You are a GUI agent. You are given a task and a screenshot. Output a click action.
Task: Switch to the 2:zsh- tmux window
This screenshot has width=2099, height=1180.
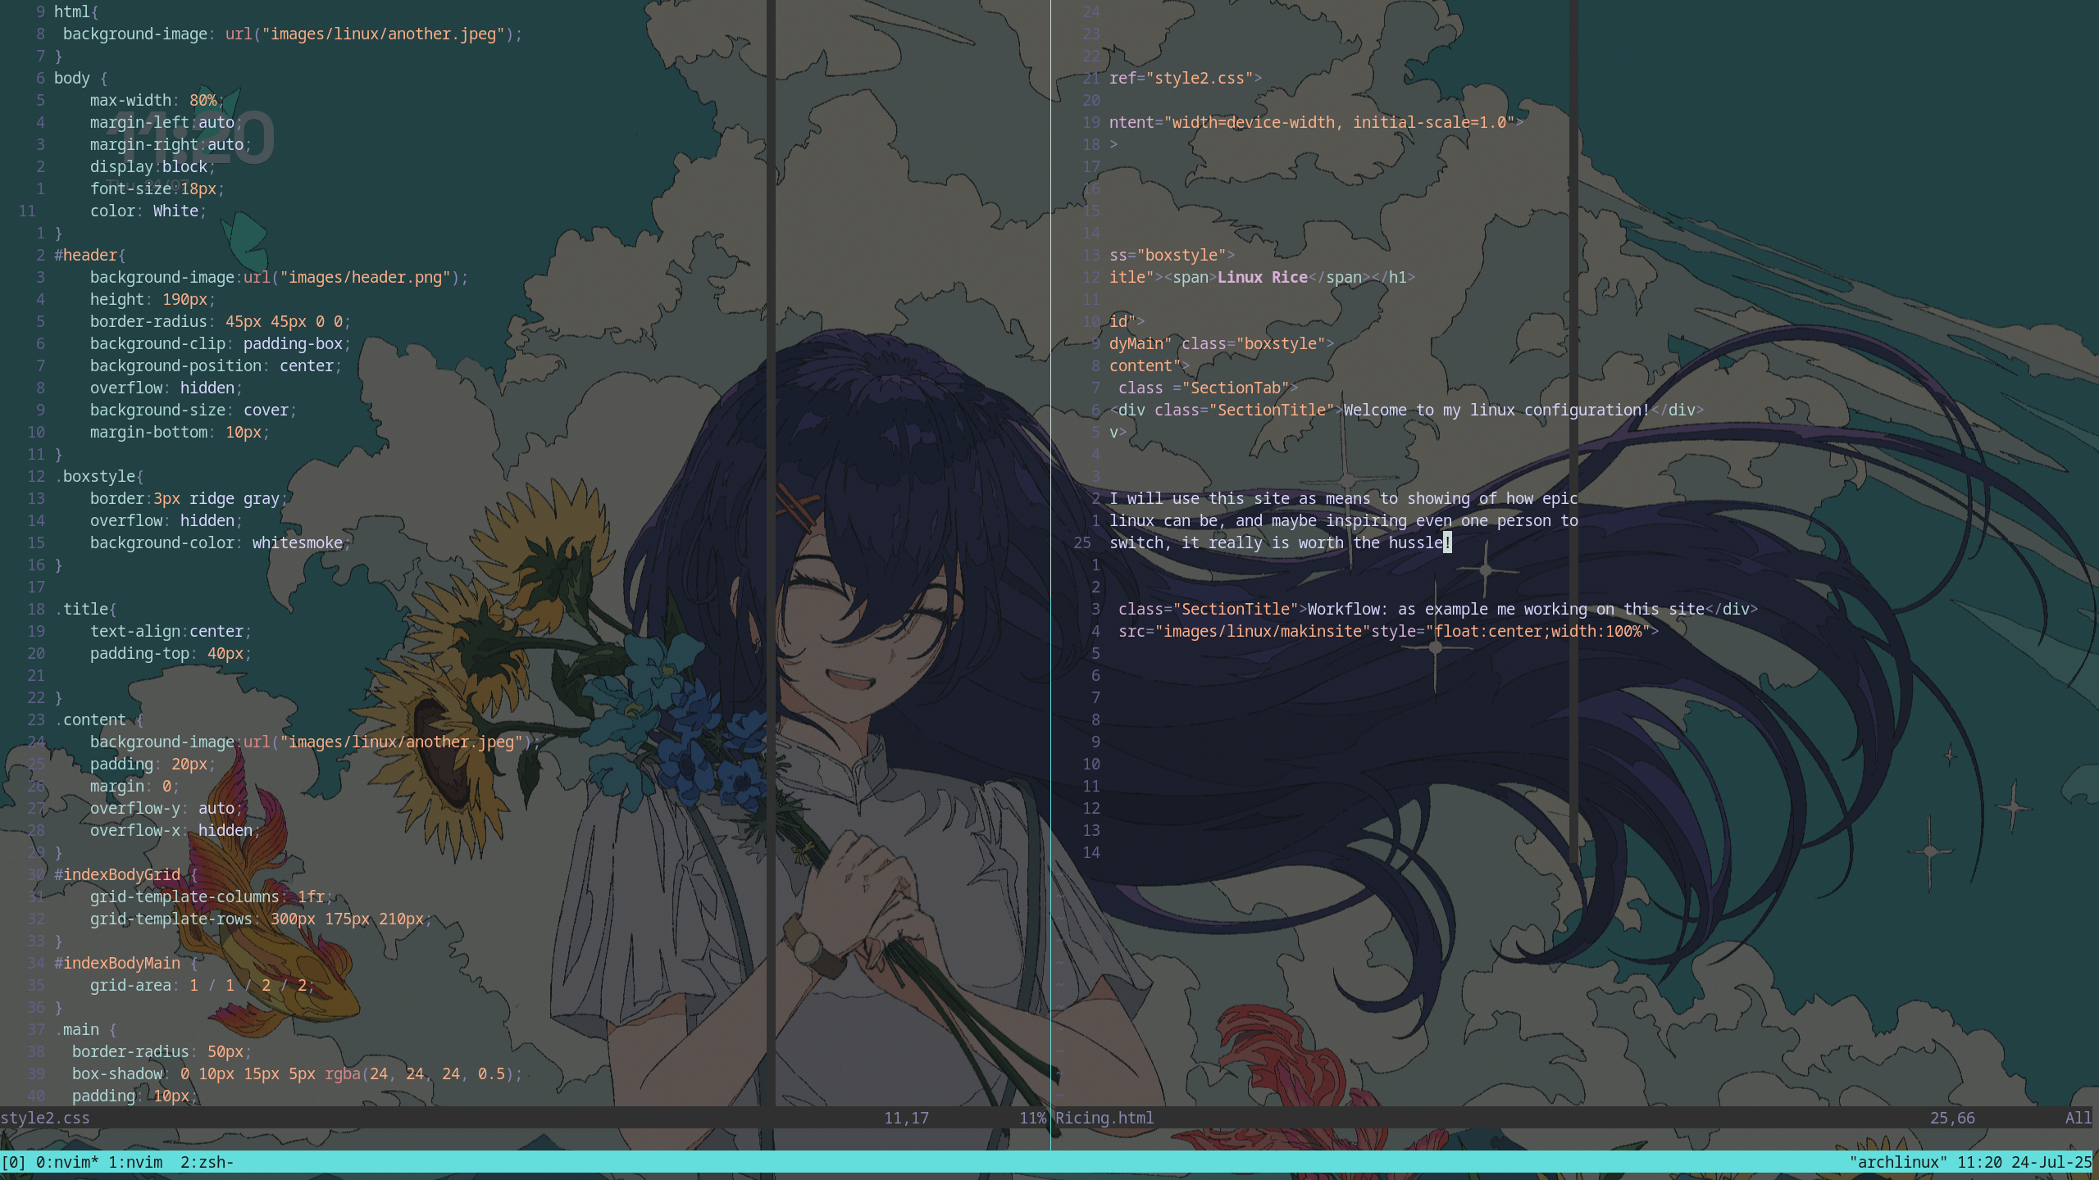[207, 1162]
